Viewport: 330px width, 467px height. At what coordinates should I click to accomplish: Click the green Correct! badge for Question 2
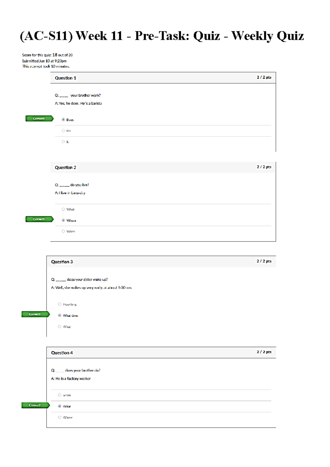(39, 219)
